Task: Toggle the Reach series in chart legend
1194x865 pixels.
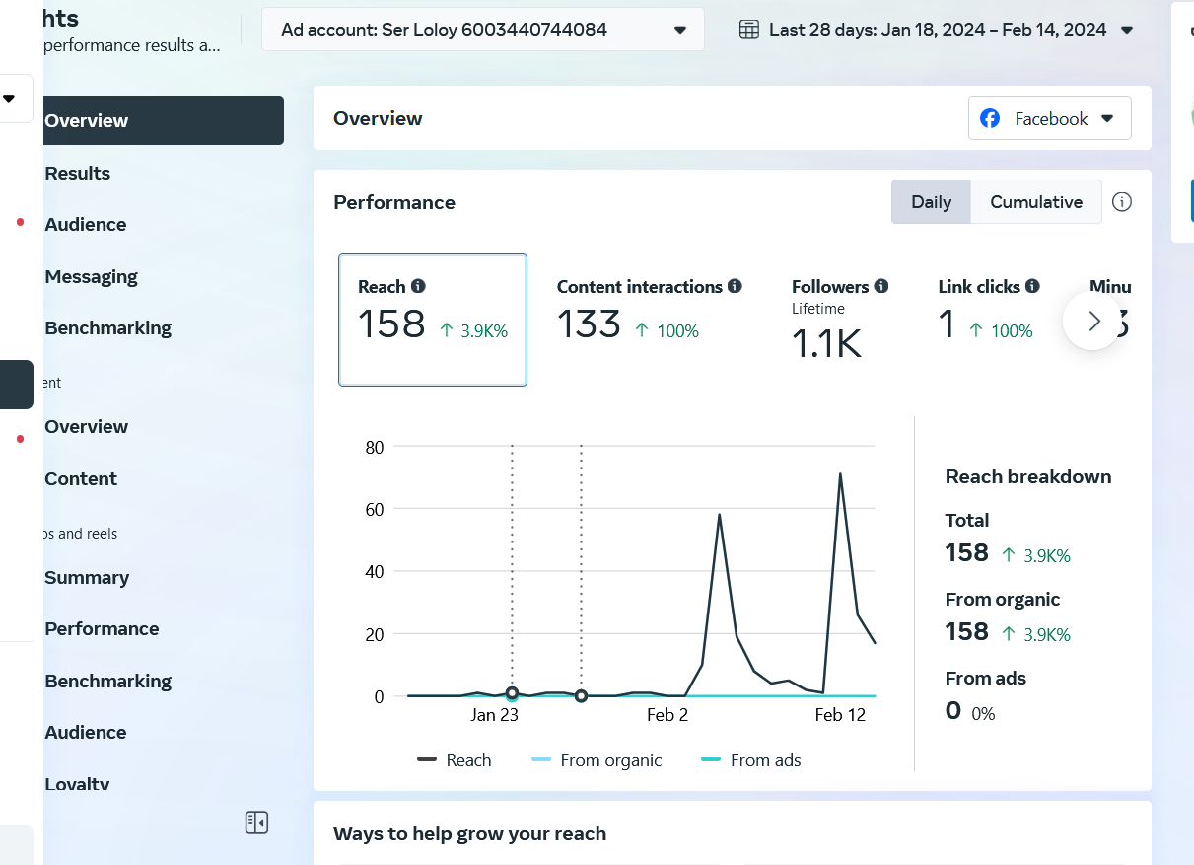Action: click(x=454, y=760)
